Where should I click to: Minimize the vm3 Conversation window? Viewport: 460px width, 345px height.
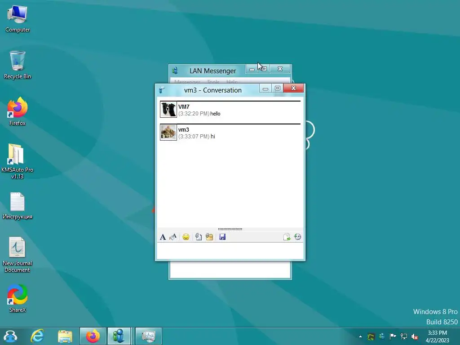[x=265, y=88]
